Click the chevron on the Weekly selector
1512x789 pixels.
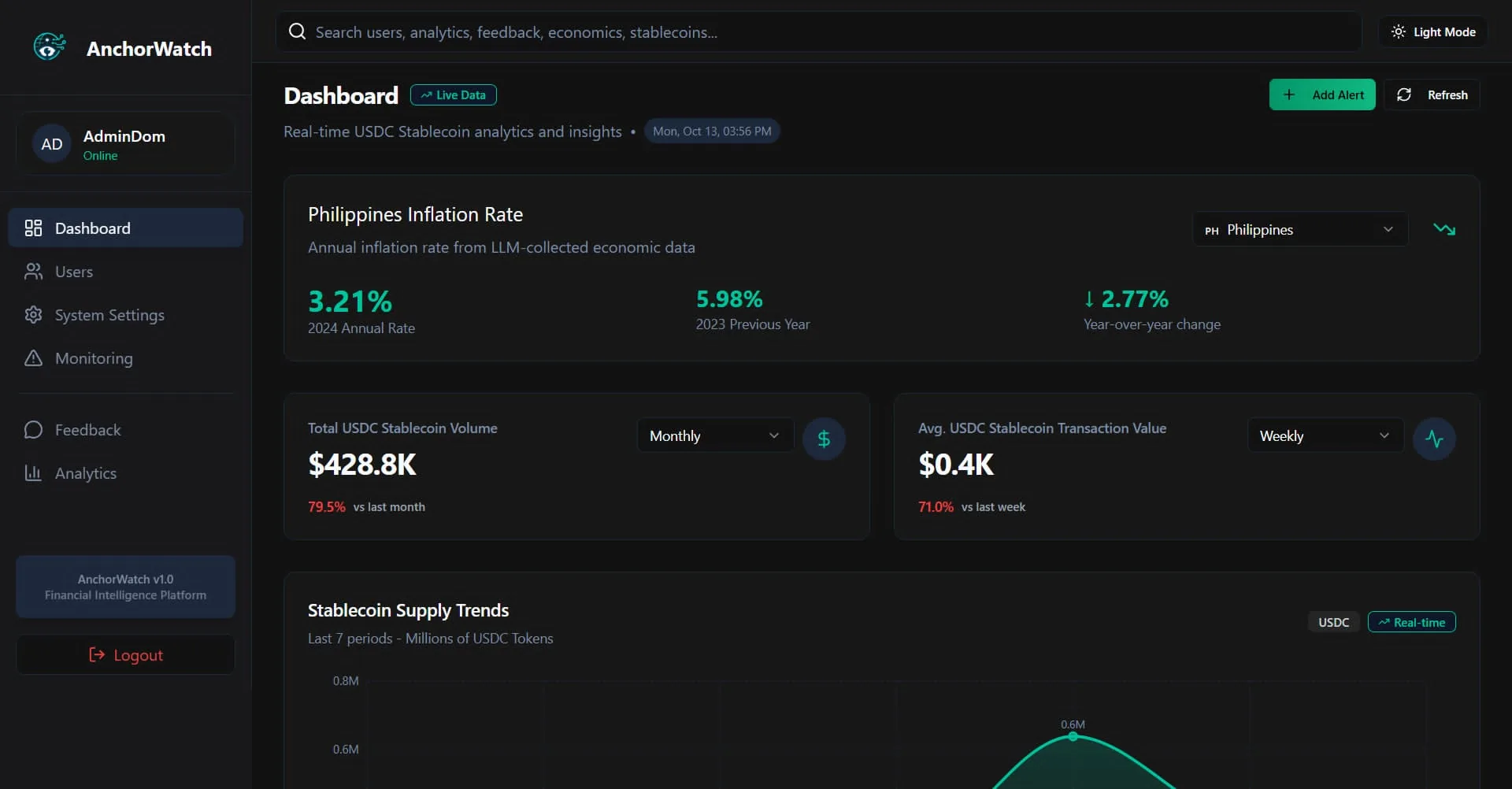1384,435
